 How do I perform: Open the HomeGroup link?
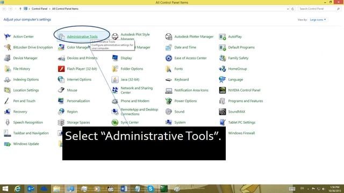point(238,69)
